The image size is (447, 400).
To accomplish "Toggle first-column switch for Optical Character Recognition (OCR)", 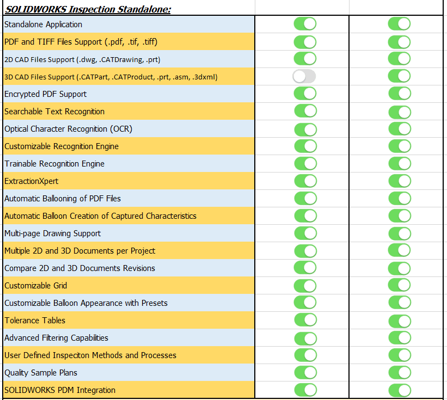I will (x=305, y=130).
